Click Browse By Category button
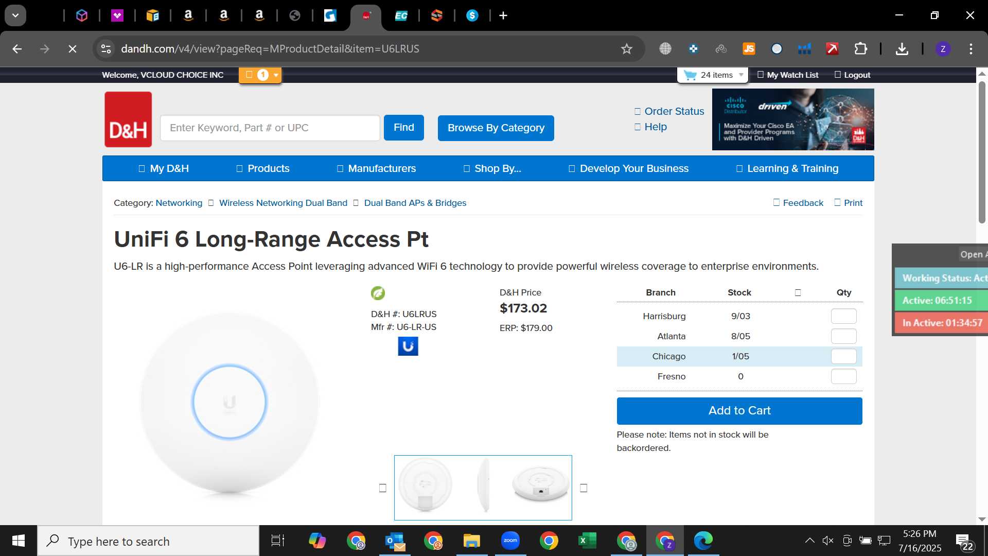 pyautogui.click(x=496, y=128)
